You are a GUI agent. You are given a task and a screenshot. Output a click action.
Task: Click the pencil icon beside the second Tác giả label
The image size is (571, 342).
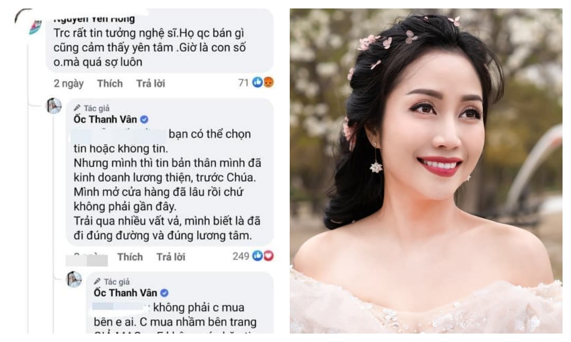click(97, 281)
